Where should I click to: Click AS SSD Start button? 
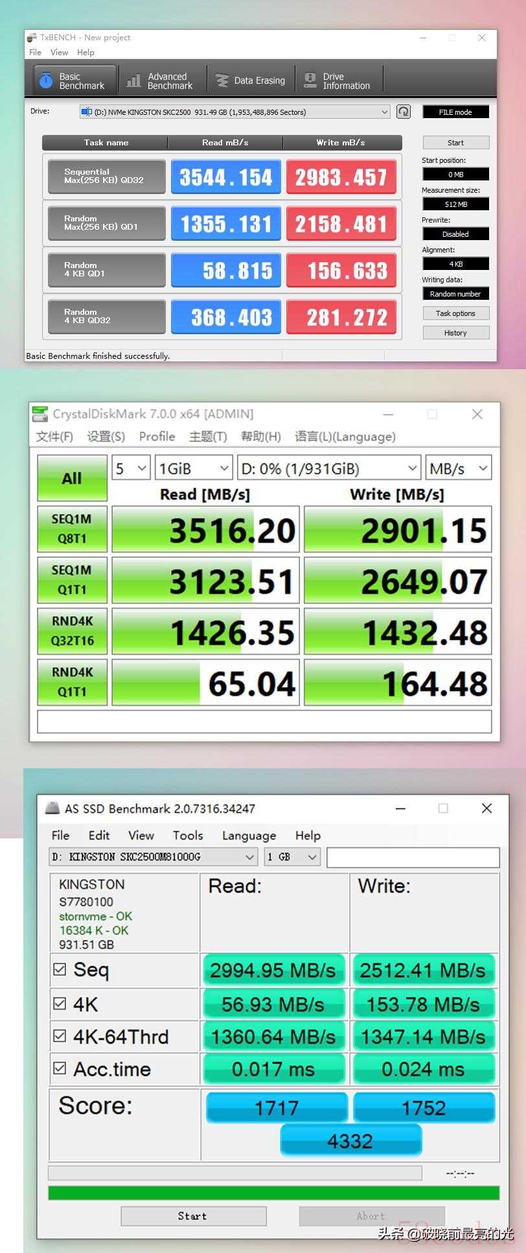coord(193,1216)
